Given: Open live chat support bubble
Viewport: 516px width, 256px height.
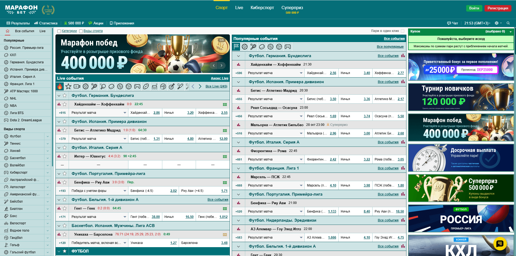Looking at the screenshot, I should click(x=500, y=244).
